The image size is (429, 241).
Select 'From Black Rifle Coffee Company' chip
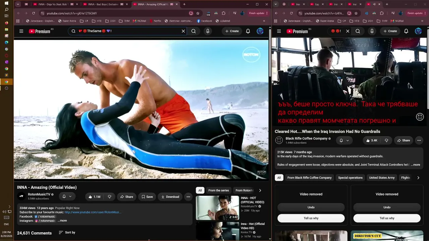tap(309, 178)
